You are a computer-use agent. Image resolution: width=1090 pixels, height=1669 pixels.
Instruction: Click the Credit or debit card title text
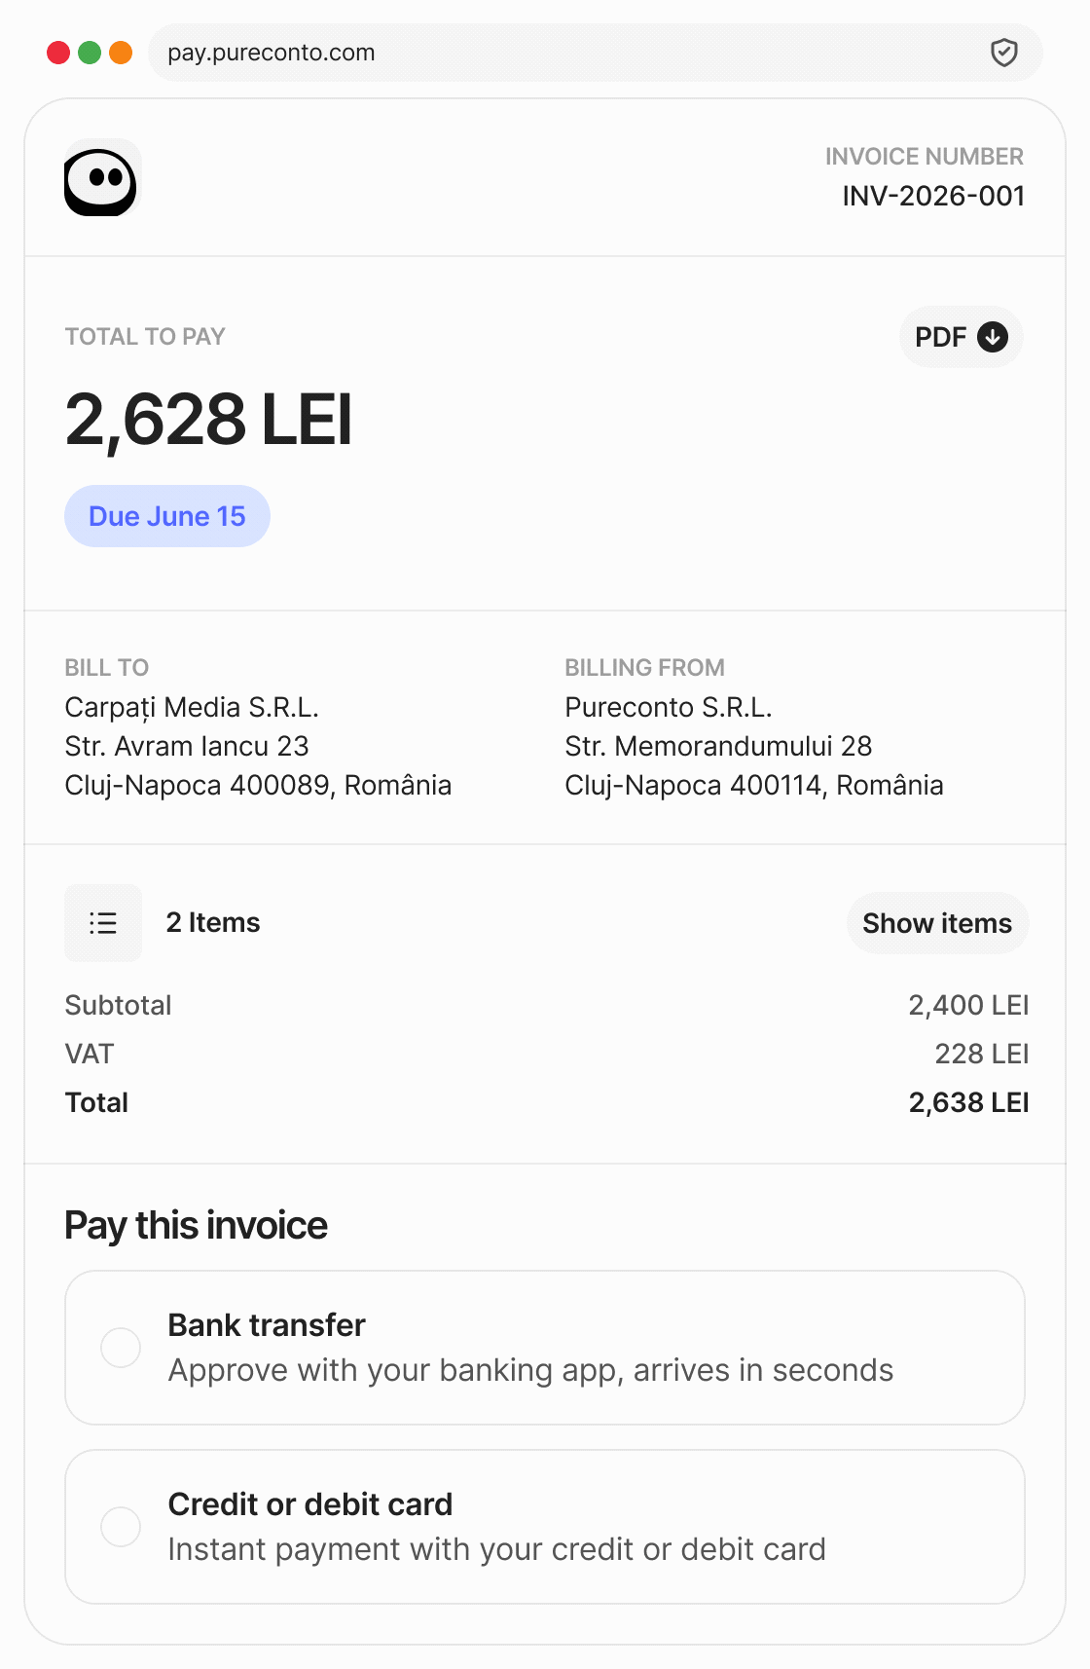click(x=310, y=1504)
